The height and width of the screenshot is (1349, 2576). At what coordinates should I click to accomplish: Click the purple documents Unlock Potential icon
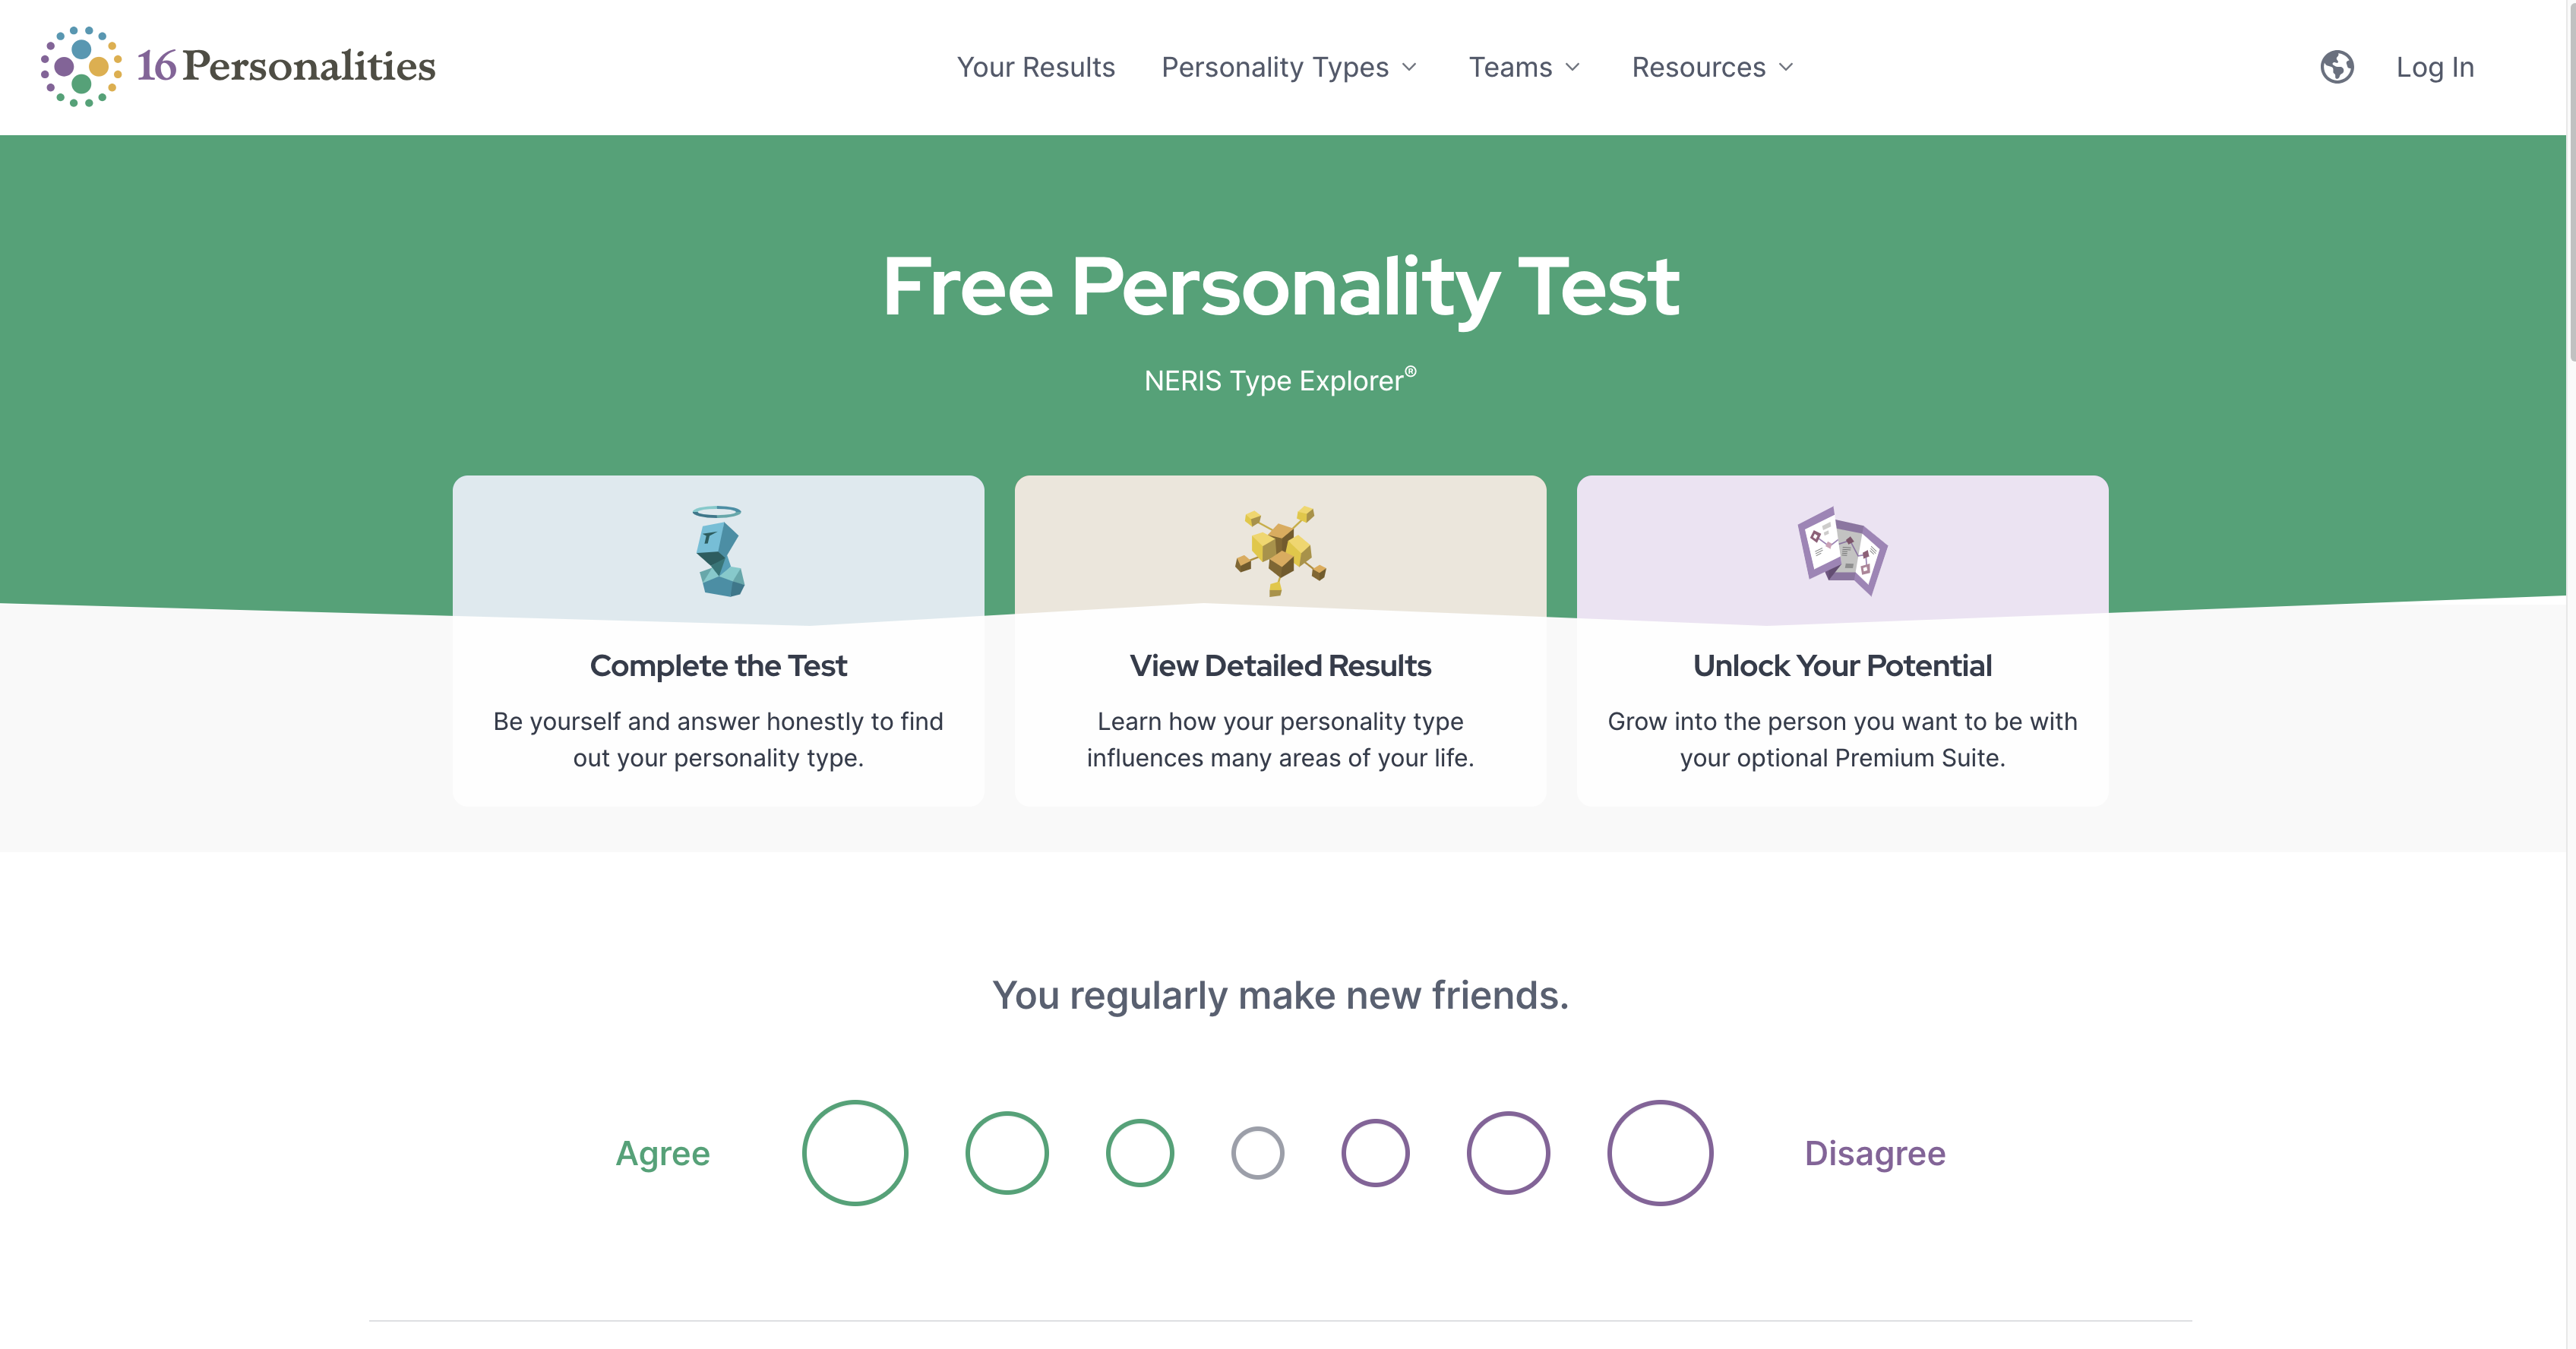pyautogui.click(x=1842, y=551)
